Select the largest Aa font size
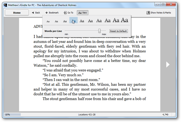This screenshot has width=181, height=122. tap(124, 20)
